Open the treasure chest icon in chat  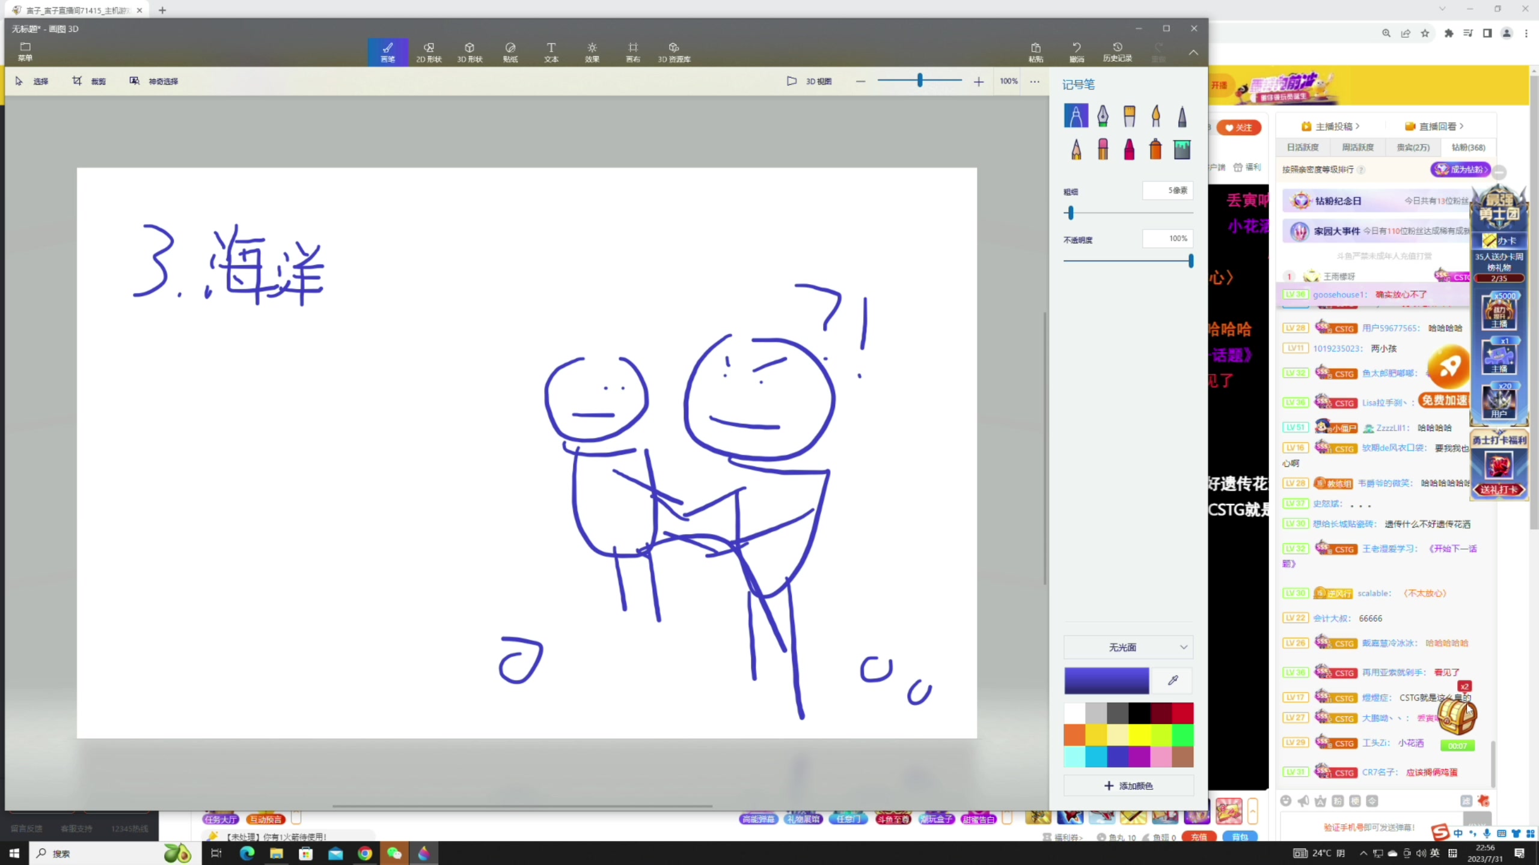coord(1457,715)
